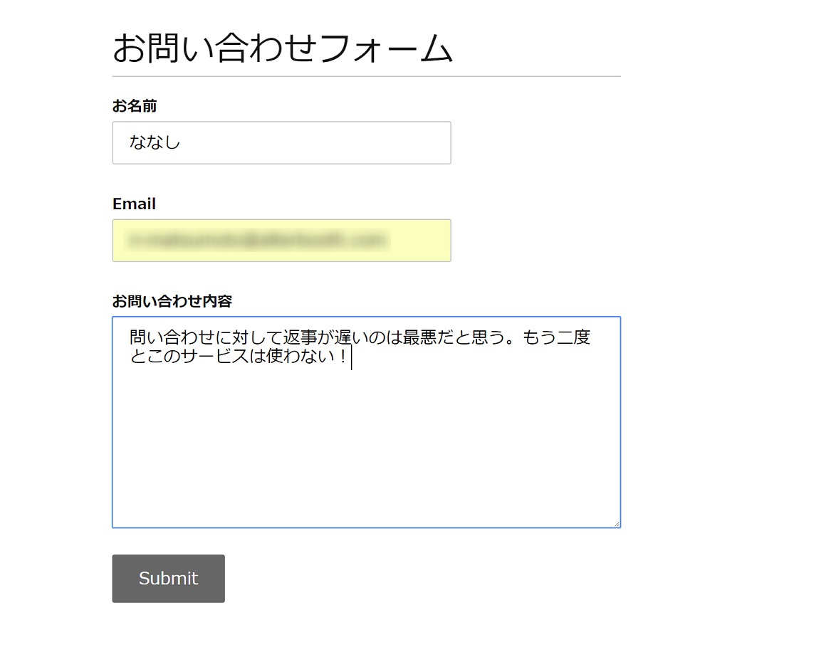The image size is (836, 647).
Task: Click the Submit button
Action: coord(168,579)
